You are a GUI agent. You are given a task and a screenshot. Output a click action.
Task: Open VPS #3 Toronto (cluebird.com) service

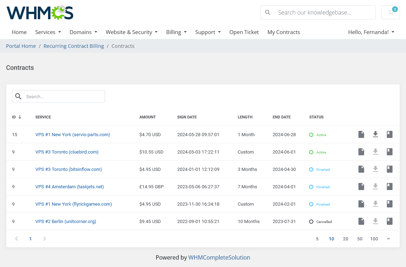[67, 152]
